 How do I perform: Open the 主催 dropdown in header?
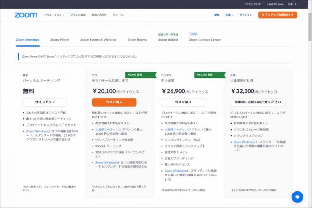[x=229, y=15]
